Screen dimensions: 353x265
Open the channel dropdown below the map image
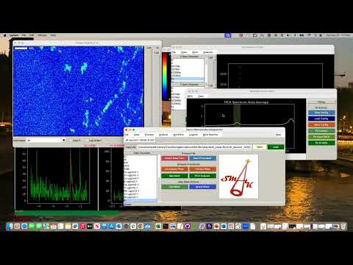point(46,141)
